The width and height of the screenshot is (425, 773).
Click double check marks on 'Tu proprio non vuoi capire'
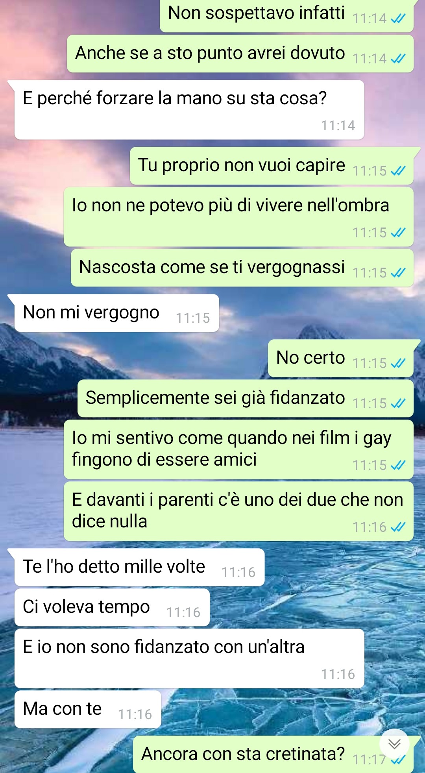pyautogui.click(x=398, y=171)
